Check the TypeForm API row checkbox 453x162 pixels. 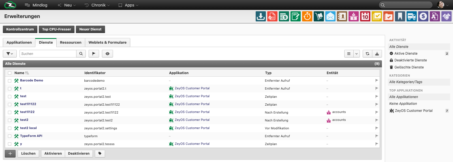tap(10, 136)
